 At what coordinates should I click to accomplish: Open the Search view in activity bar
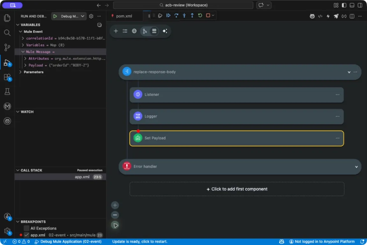pos(7,33)
